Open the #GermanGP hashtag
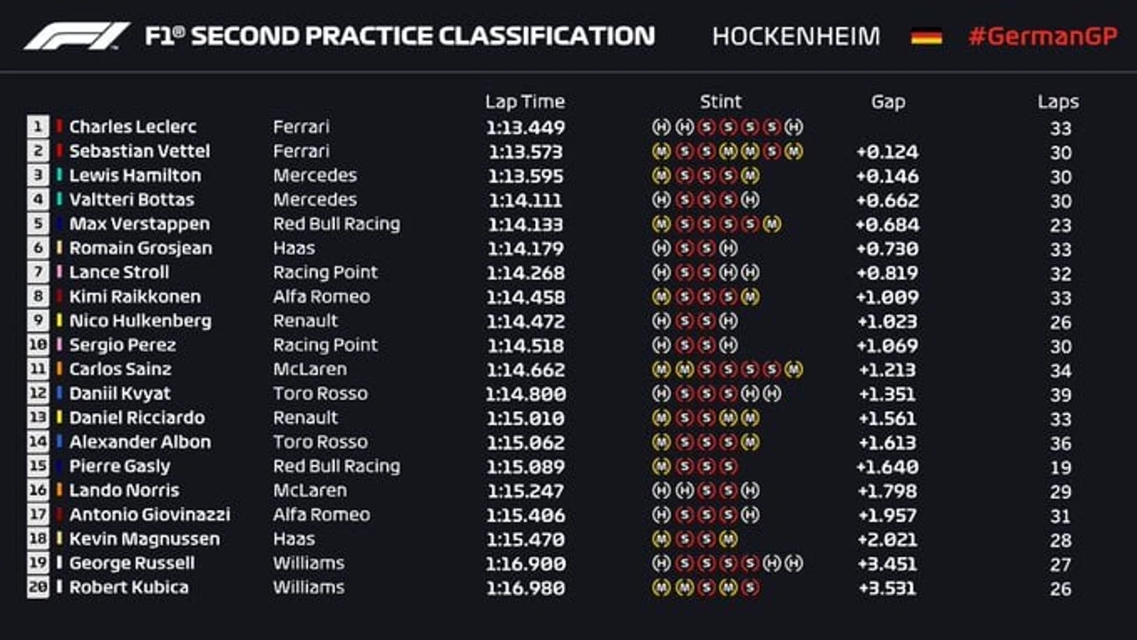Screen dimensions: 1137x640 [x=1042, y=37]
